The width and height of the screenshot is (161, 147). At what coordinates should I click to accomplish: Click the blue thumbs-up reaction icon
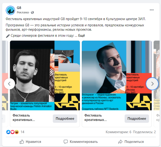click(8, 132)
